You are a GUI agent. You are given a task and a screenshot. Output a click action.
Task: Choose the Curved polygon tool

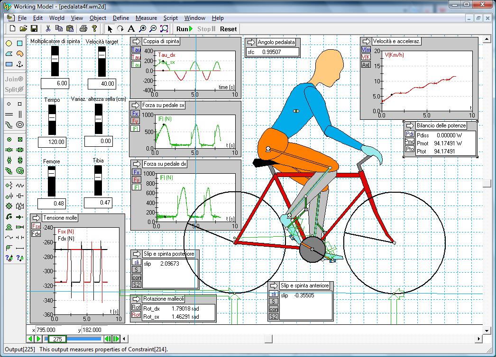[19, 54]
